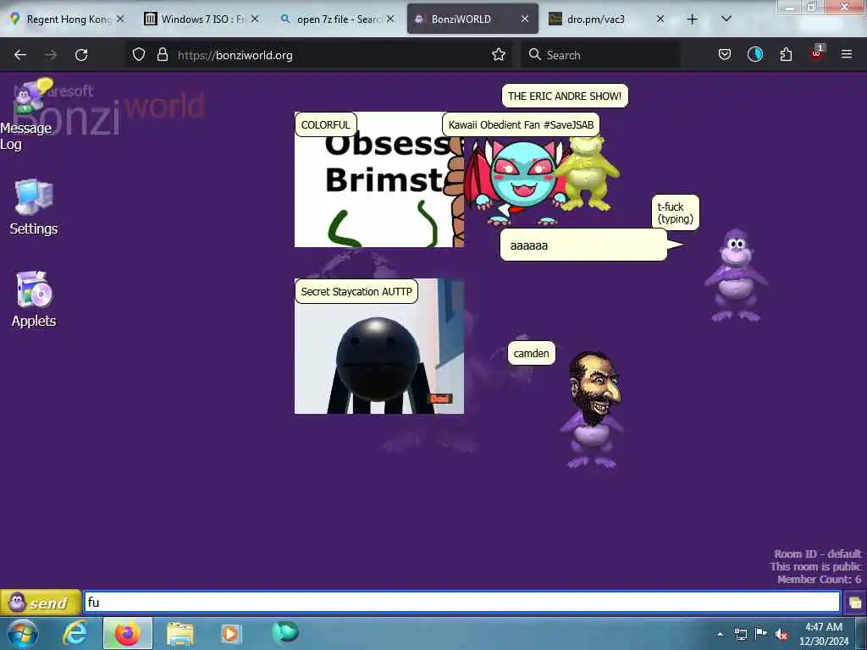Click the COLORFUL name tag
The image size is (867, 650).
point(326,124)
